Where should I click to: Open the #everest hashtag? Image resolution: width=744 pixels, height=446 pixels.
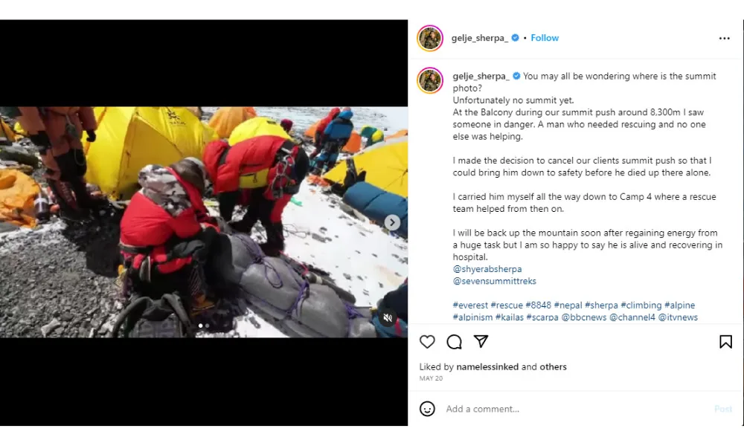coord(470,306)
